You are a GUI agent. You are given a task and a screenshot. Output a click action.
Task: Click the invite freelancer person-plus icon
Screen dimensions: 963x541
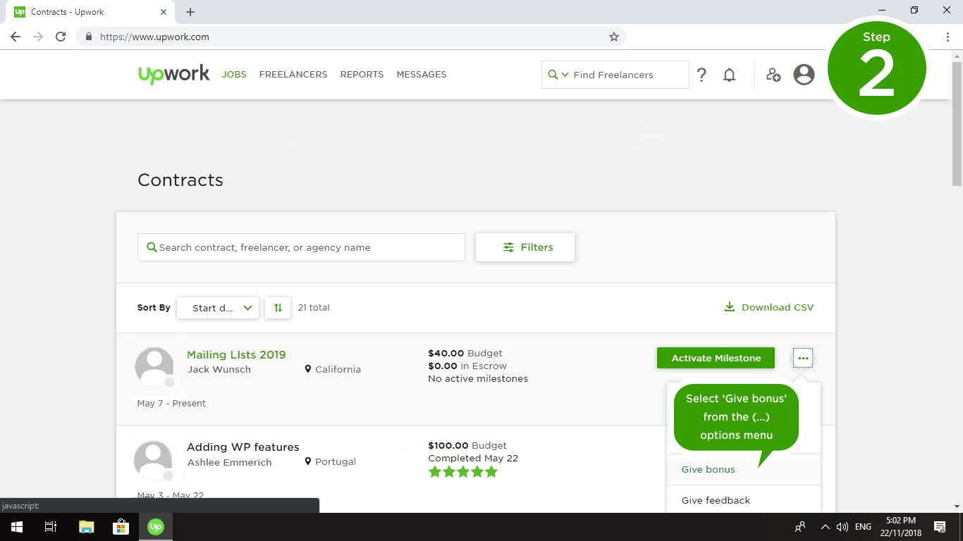click(773, 75)
